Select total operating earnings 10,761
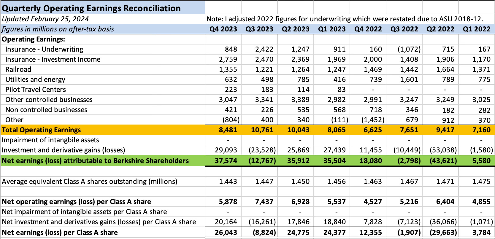This screenshot has height=239, width=495. [262, 130]
